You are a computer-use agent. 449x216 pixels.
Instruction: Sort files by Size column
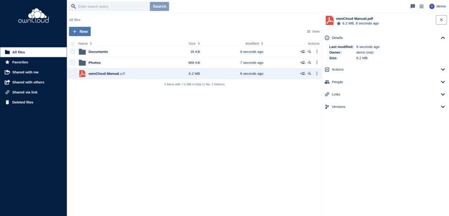click(x=194, y=43)
